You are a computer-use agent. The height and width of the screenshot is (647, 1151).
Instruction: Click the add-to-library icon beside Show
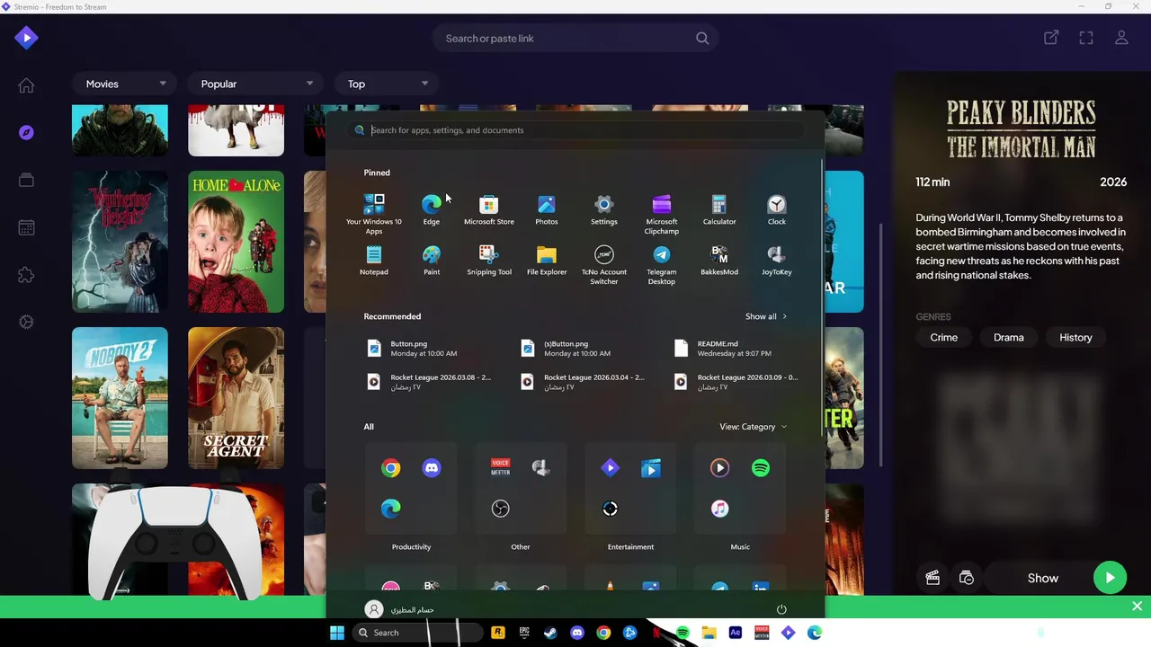point(967,578)
